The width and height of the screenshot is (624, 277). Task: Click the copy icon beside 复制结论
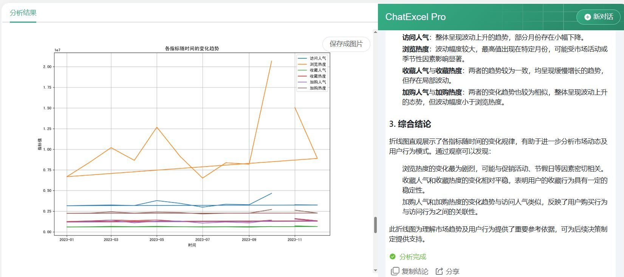[395, 271]
